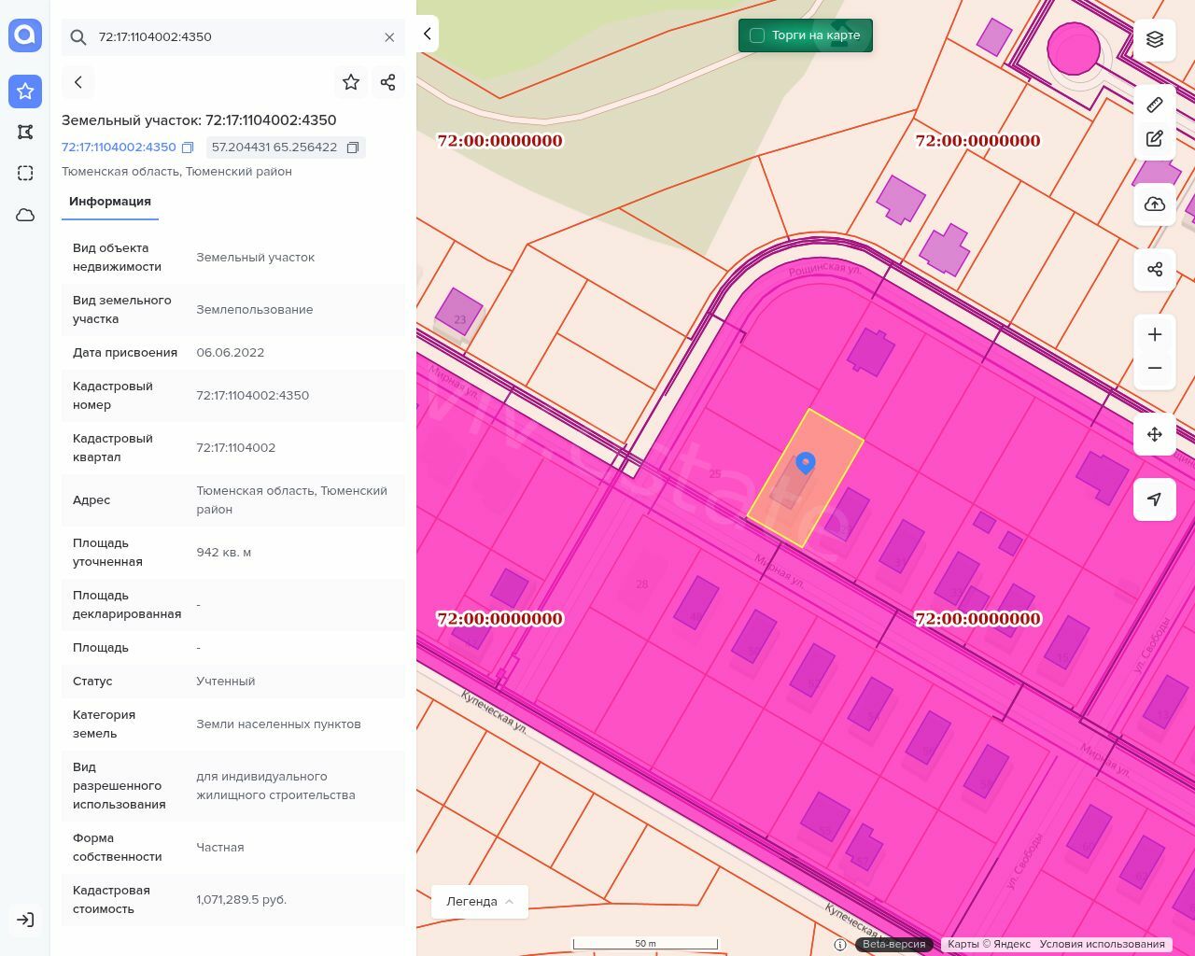The height and width of the screenshot is (956, 1195).
Task: Clear the search field text
Action: 389,37
